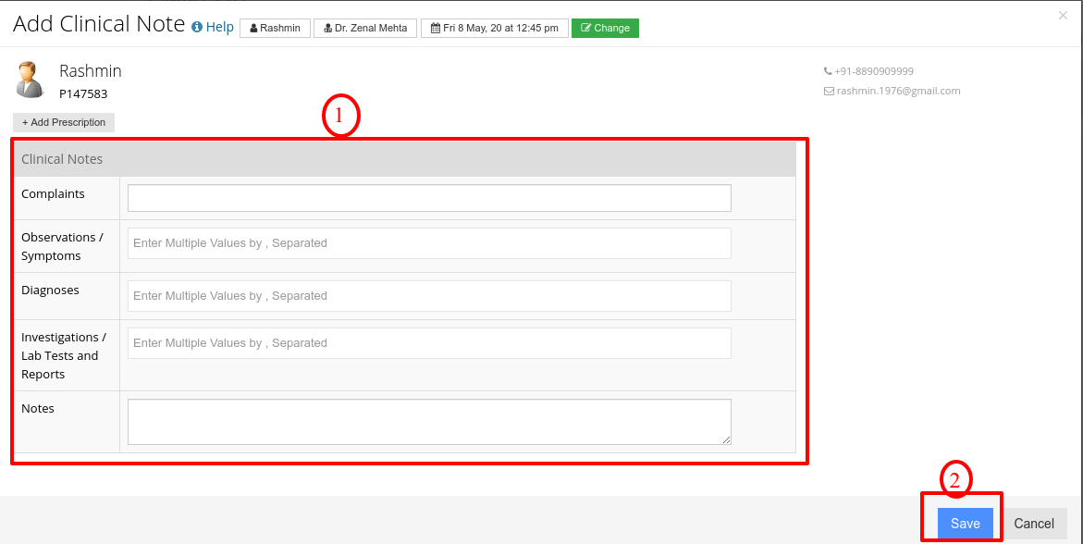The height and width of the screenshot is (544, 1083).
Task: Click the Rashmin patient name heading
Action: 91,71
